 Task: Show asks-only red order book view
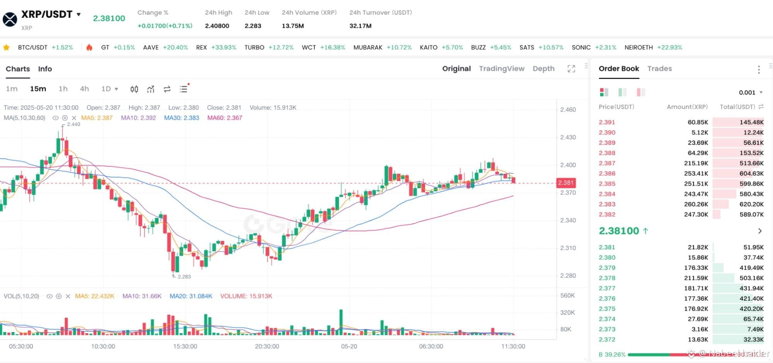click(641, 92)
